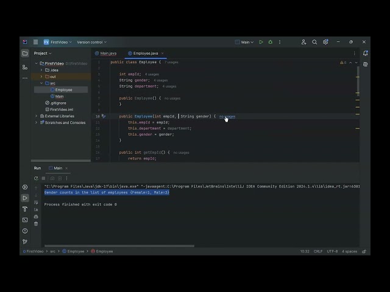This screenshot has width=390, height=292.
Task: Run the Main configuration
Action: tap(261, 42)
